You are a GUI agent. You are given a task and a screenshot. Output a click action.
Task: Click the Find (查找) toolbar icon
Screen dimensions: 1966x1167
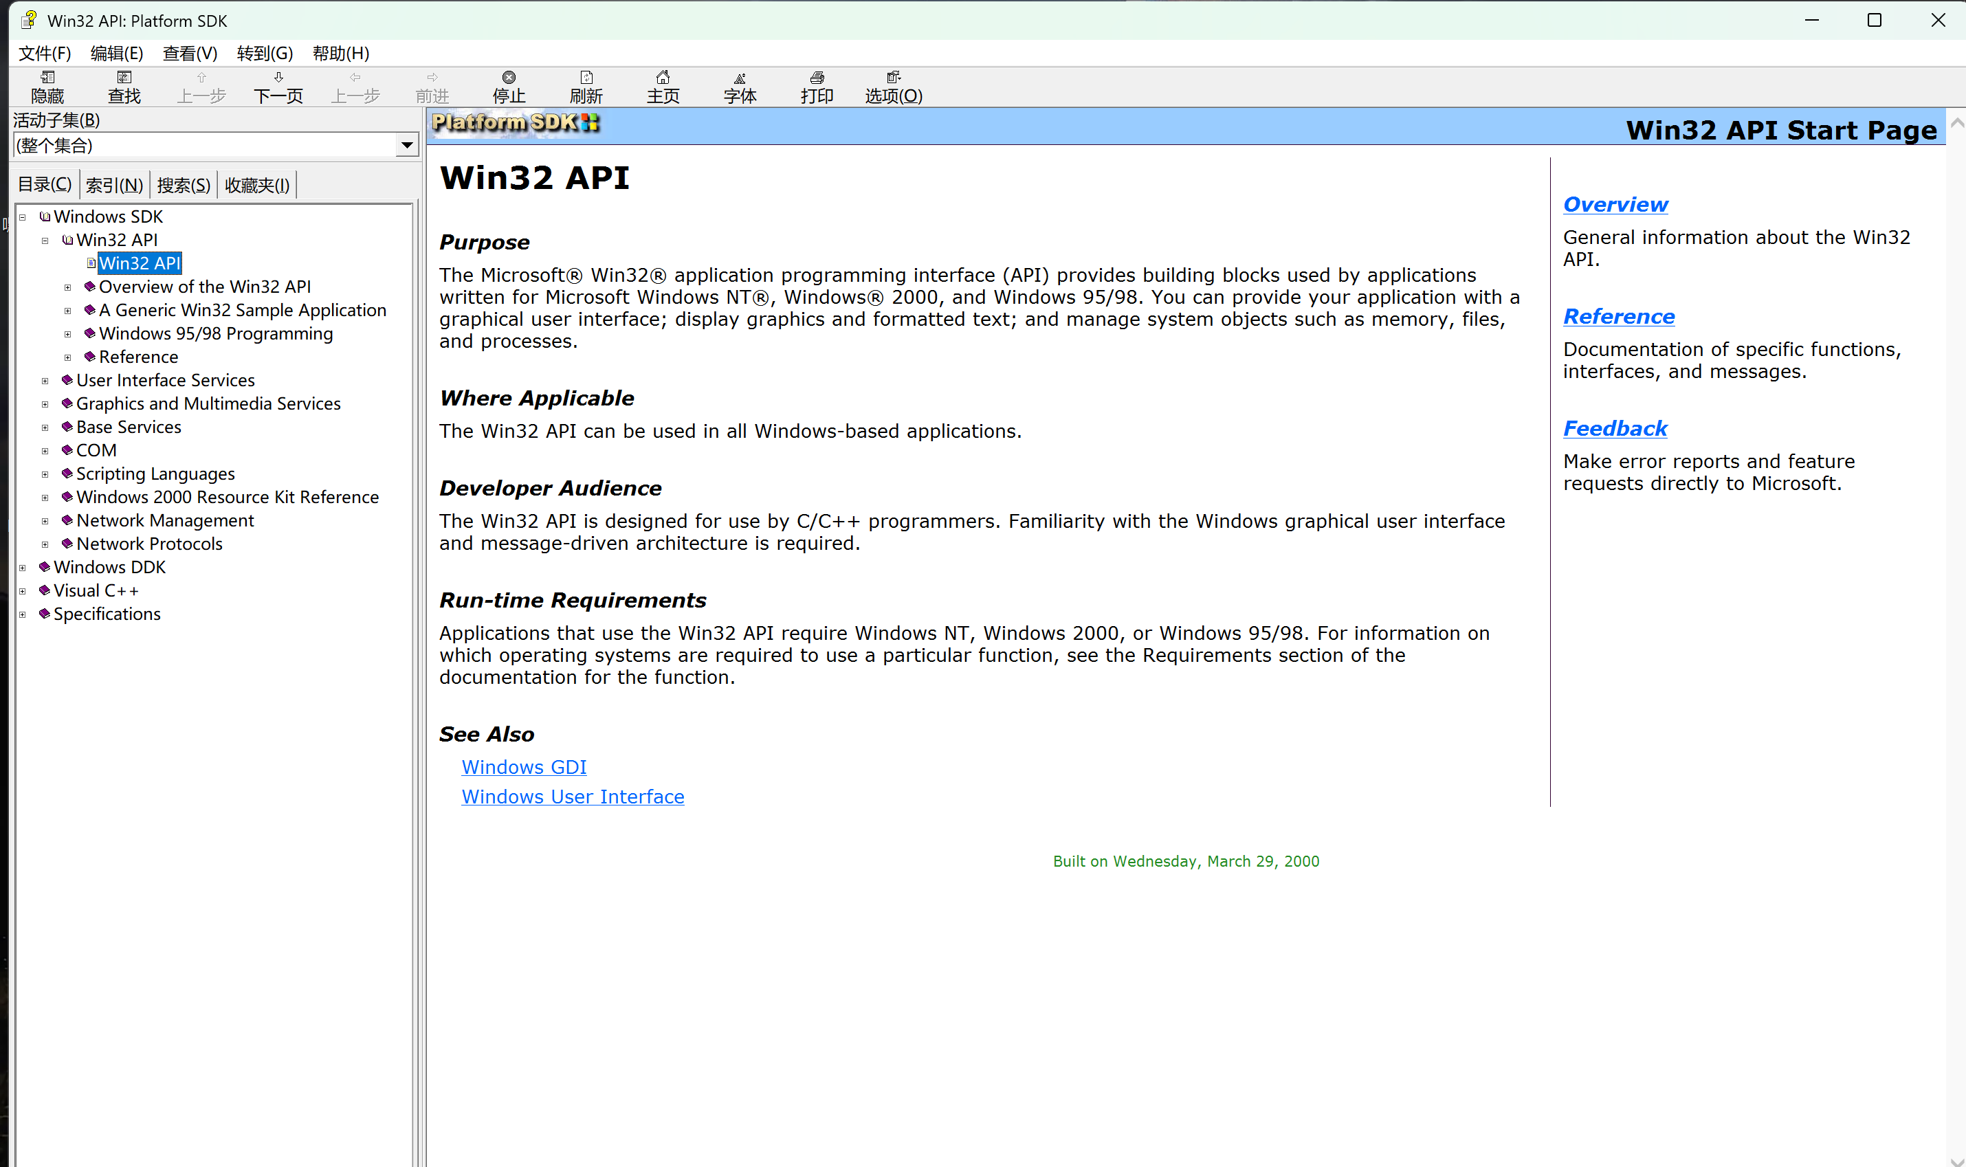click(x=124, y=78)
